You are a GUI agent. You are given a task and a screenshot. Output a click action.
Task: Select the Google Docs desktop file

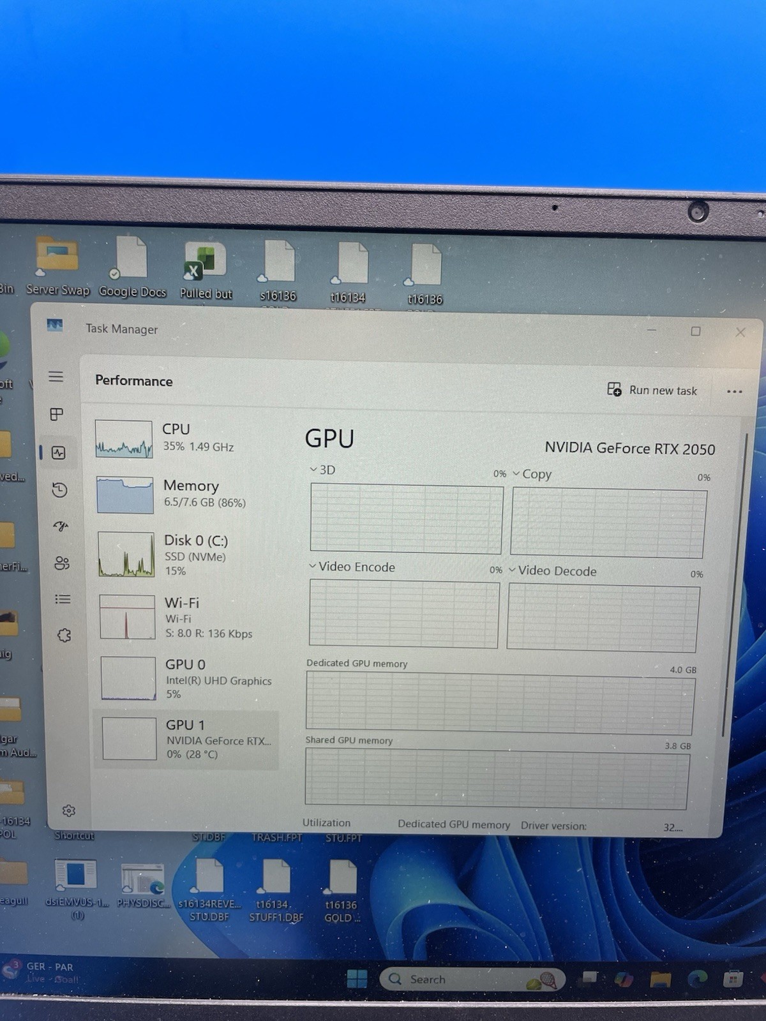(132, 267)
